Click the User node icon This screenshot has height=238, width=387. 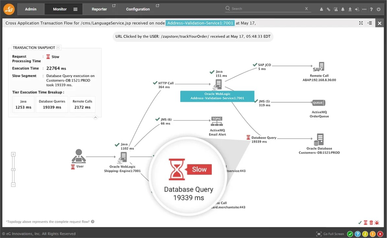pyautogui.click(x=78, y=156)
